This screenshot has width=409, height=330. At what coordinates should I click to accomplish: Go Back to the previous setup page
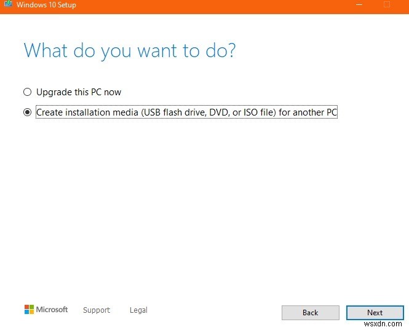click(311, 313)
